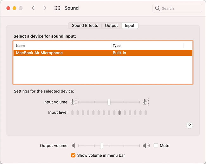Show all preferences via grid icon
This screenshot has height=164, width=206.
point(57,8)
